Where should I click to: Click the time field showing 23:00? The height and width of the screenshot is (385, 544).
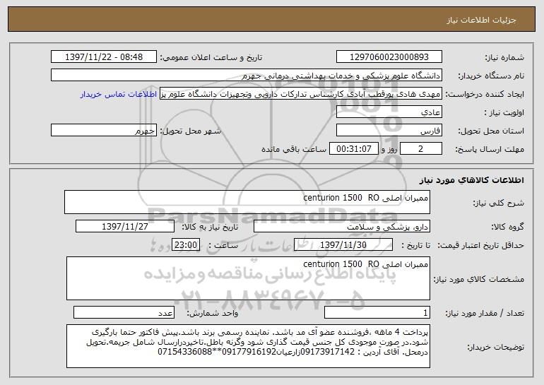186,245
